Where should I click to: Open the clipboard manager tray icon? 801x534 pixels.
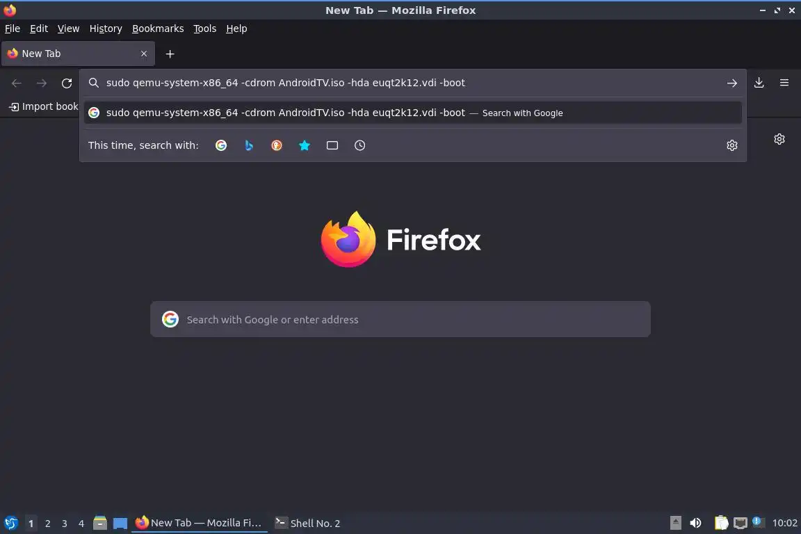(721, 523)
